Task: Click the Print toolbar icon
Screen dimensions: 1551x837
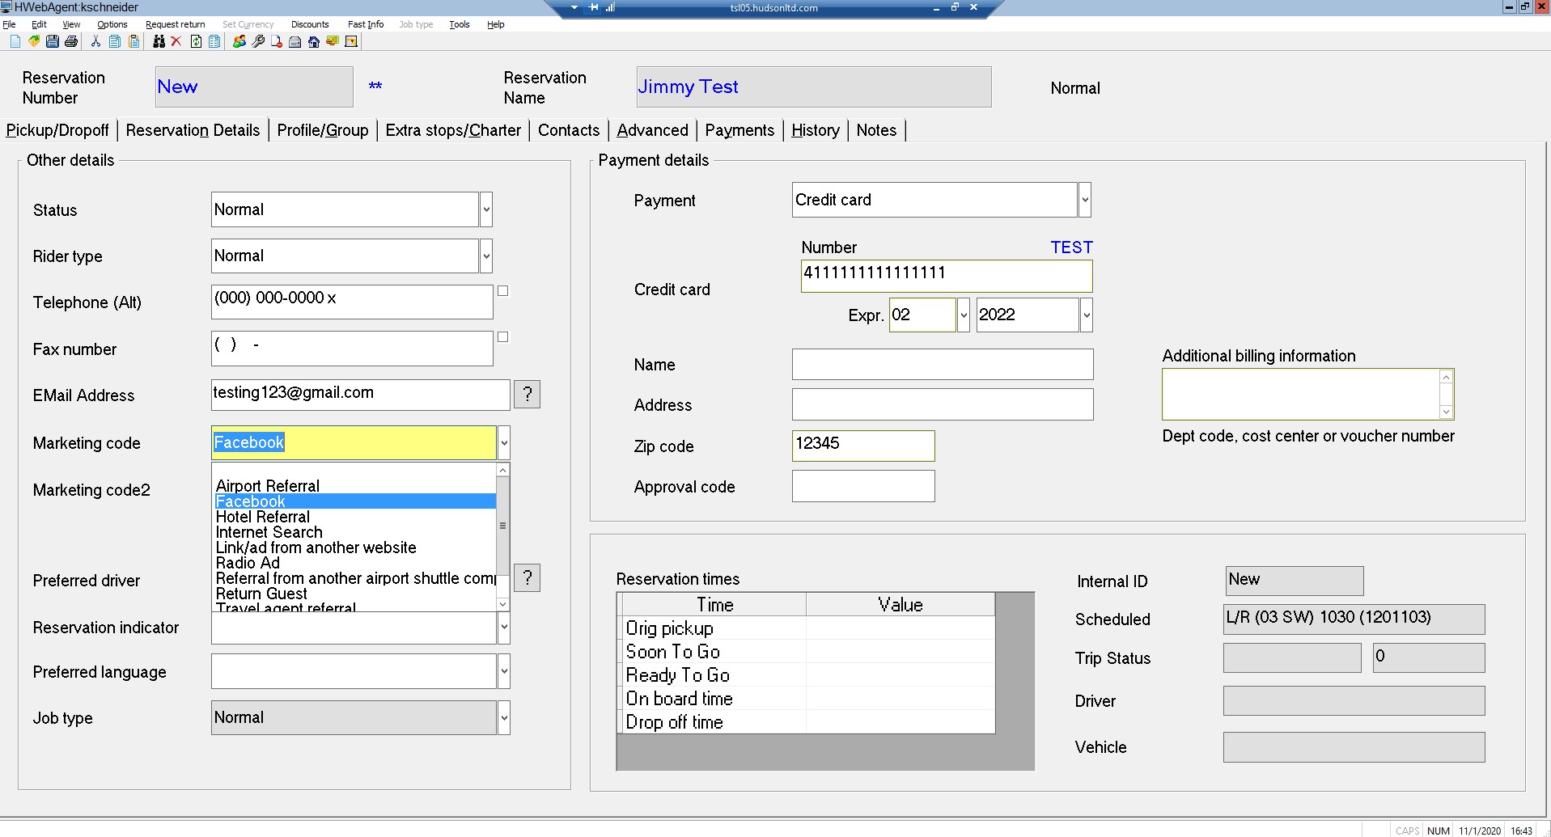Action: [x=71, y=41]
